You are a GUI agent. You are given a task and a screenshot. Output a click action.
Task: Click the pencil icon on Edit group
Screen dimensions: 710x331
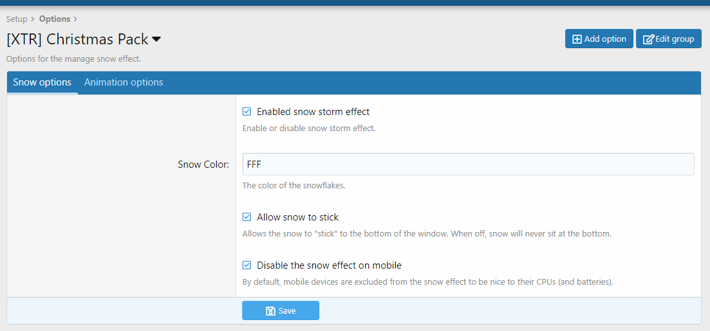click(x=648, y=39)
